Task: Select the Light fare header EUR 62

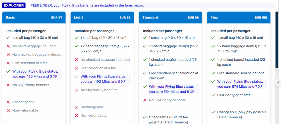Action: [102, 18]
